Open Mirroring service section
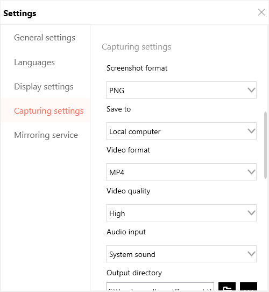 (x=46, y=135)
